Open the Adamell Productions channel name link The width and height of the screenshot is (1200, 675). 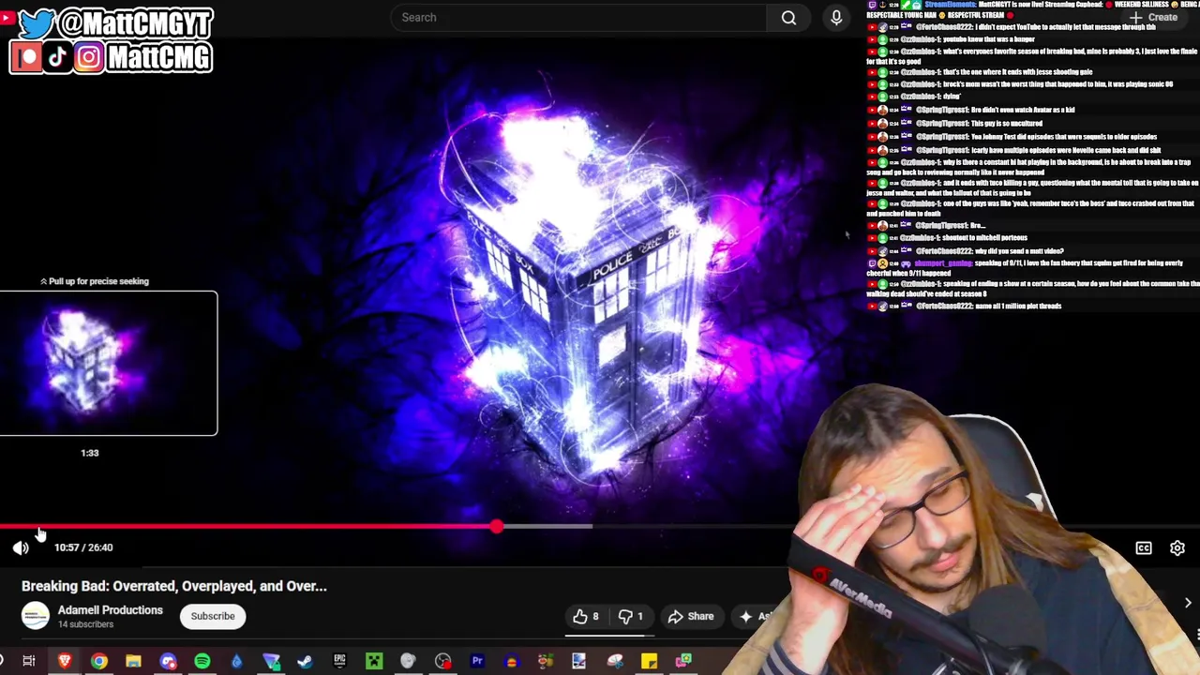pyautogui.click(x=111, y=610)
